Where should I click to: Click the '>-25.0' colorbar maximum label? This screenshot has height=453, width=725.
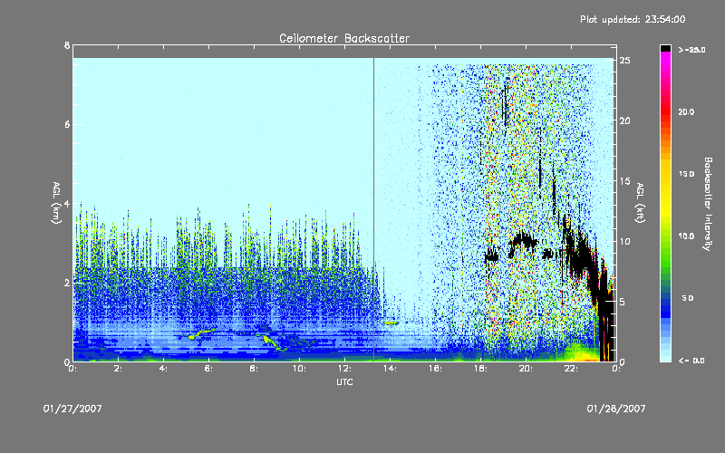[x=691, y=50]
